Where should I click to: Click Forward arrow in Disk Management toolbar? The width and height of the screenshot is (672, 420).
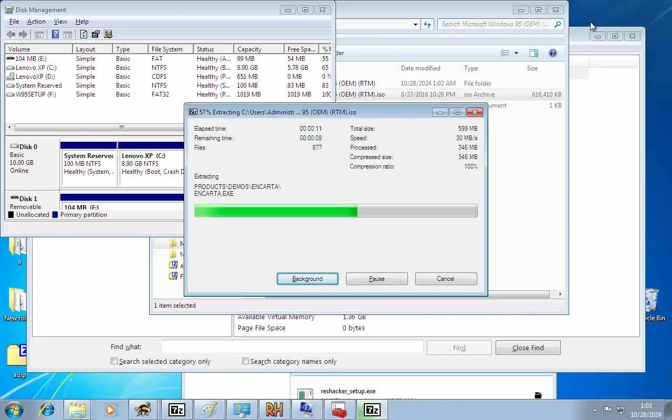[23, 35]
